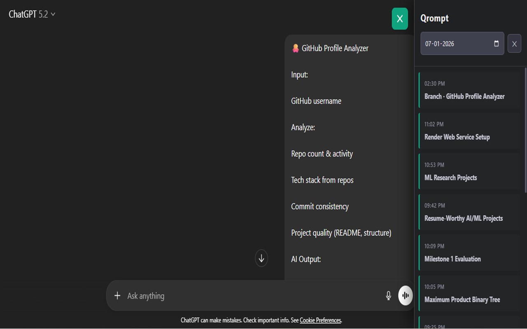This screenshot has height=329, width=527.
Task: Open Branch · GitHub Profile Analyzer prompt
Action: click(469, 90)
